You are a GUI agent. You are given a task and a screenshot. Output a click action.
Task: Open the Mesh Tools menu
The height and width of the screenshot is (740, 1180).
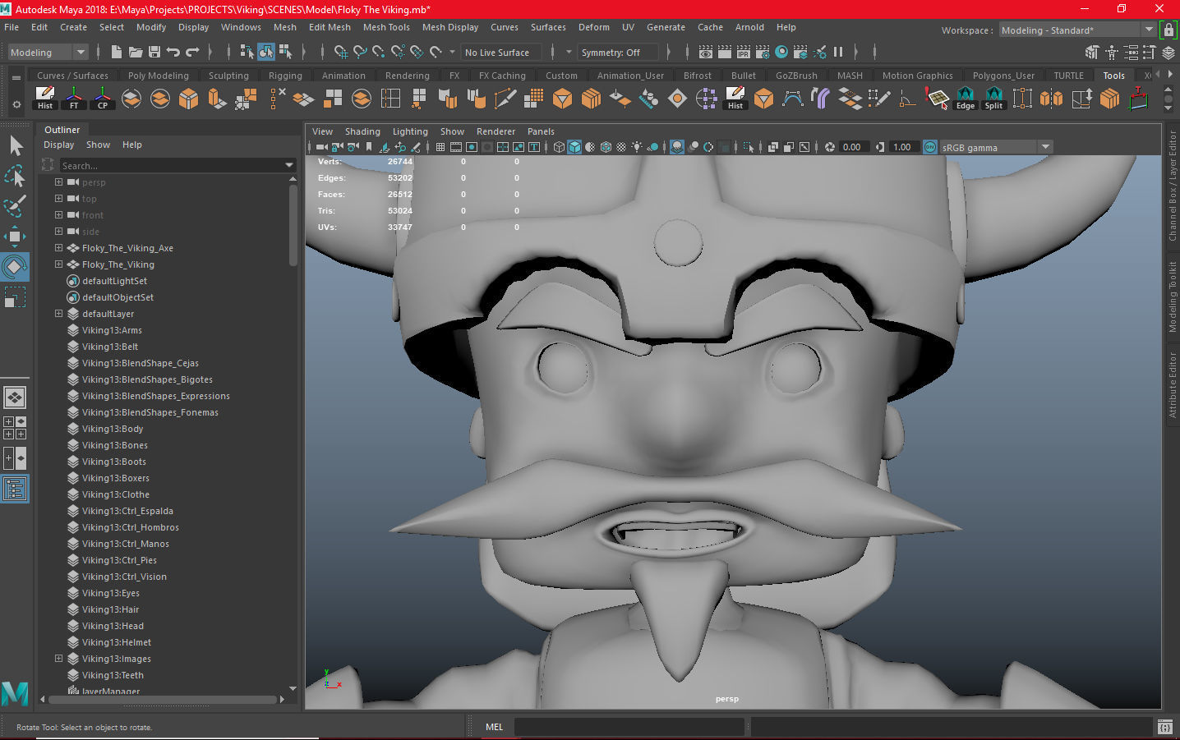pyautogui.click(x=386, y=27)
